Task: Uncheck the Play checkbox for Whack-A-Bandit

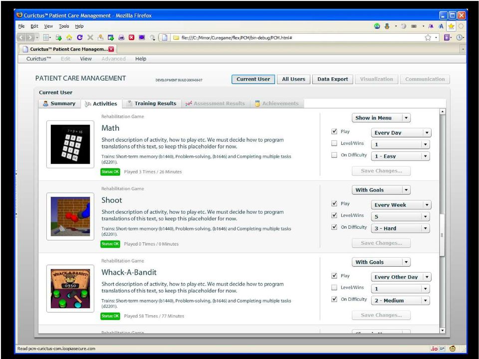Action: (334, 276)
